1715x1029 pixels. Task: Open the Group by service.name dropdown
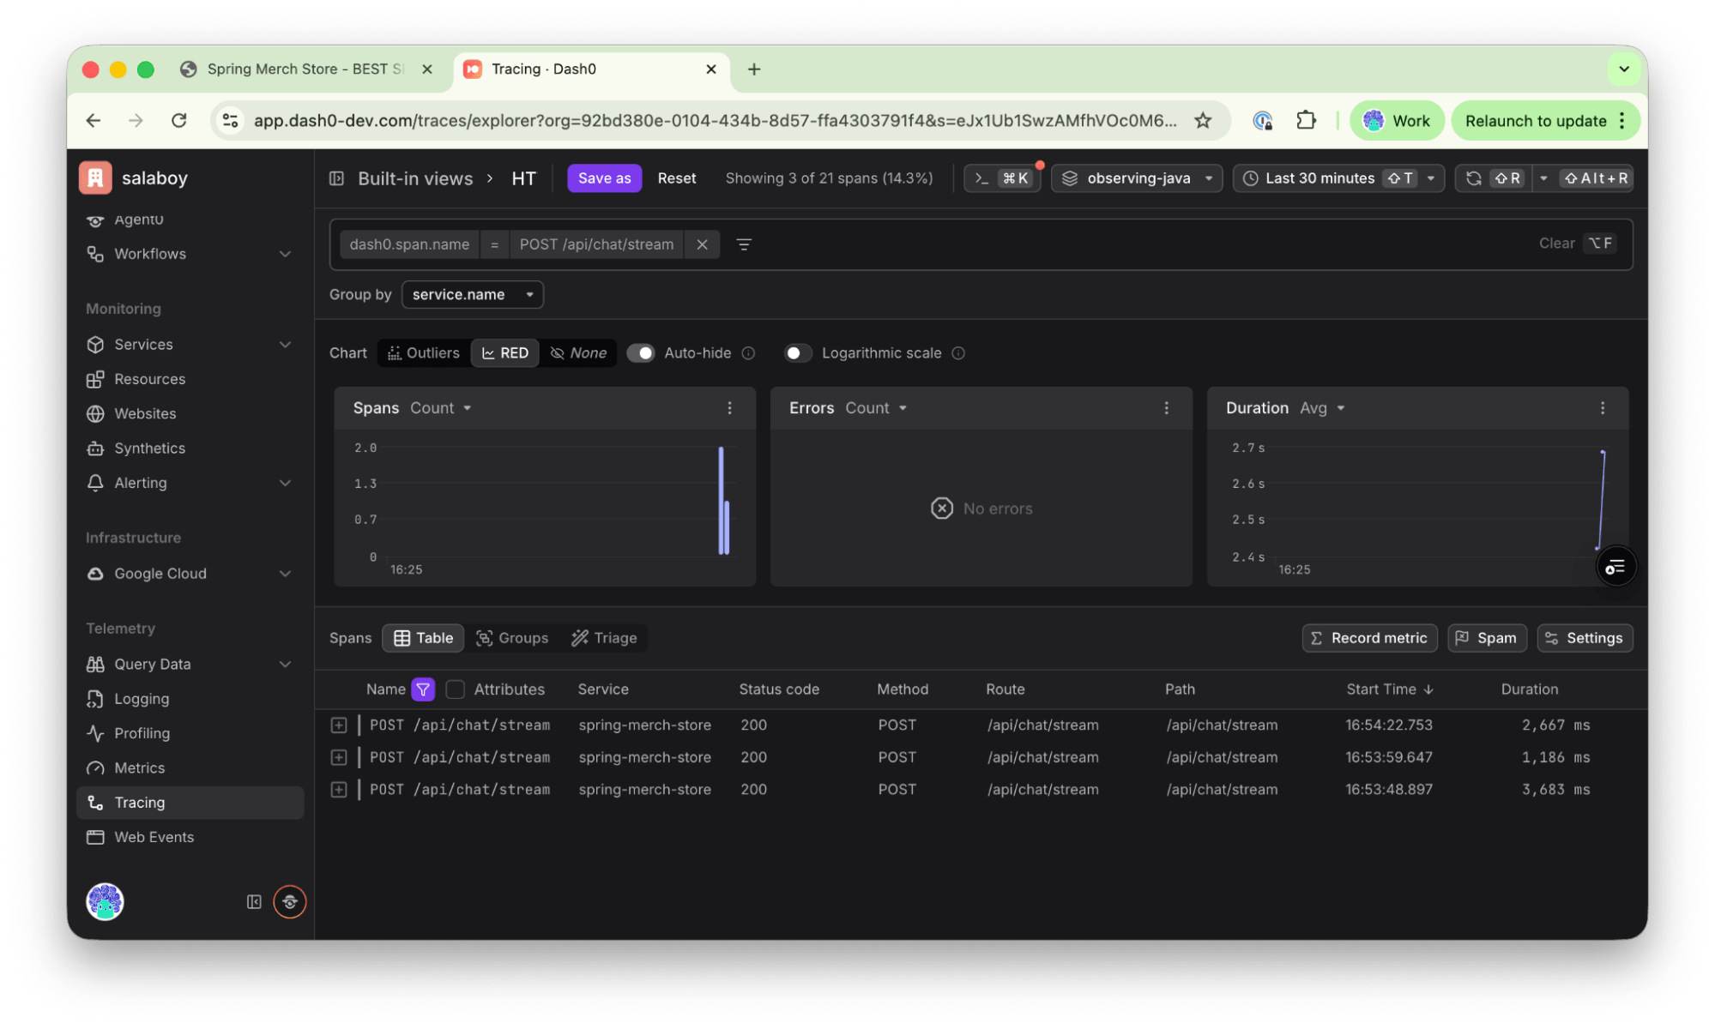click(472, 295)
